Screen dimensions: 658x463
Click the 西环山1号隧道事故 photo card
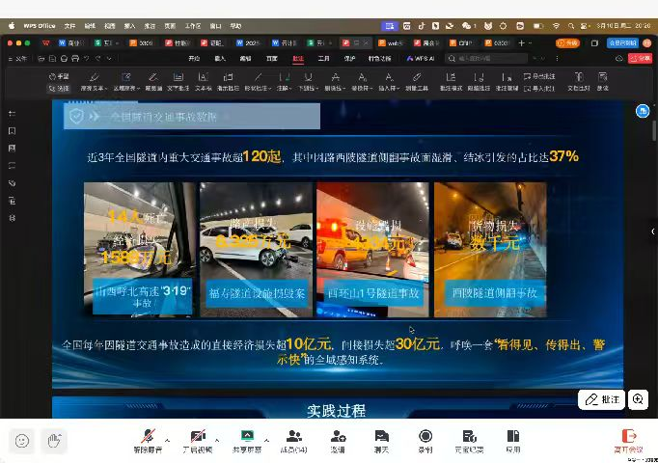371,250
